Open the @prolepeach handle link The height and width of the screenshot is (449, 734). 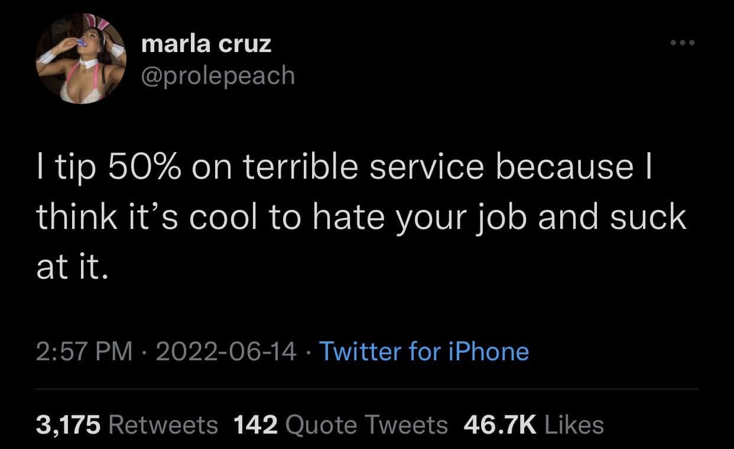(x=218, y=75)
